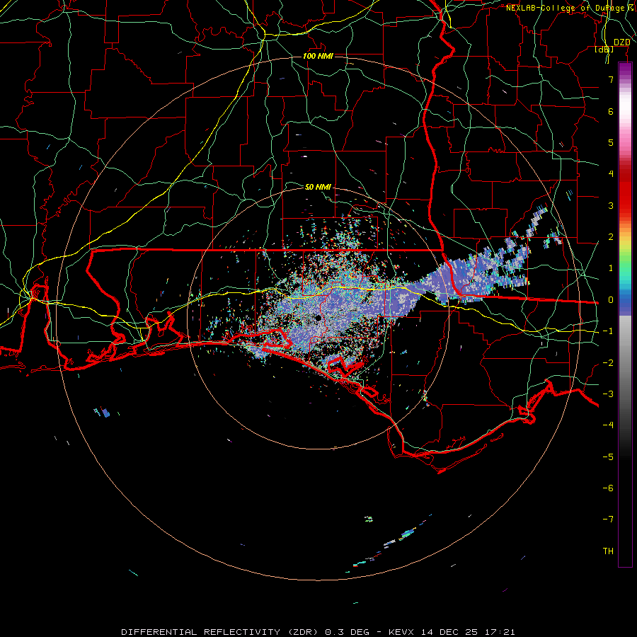Click the 0 value on the color scale
The width and height of the screenshot is (637, 637).
point(611,300)
